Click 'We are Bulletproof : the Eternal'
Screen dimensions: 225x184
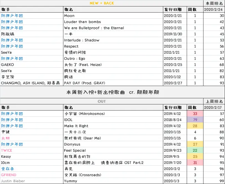click(113, 28)
